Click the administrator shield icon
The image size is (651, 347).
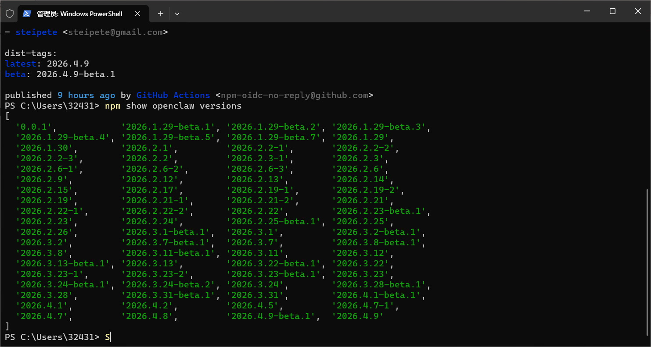10,14
